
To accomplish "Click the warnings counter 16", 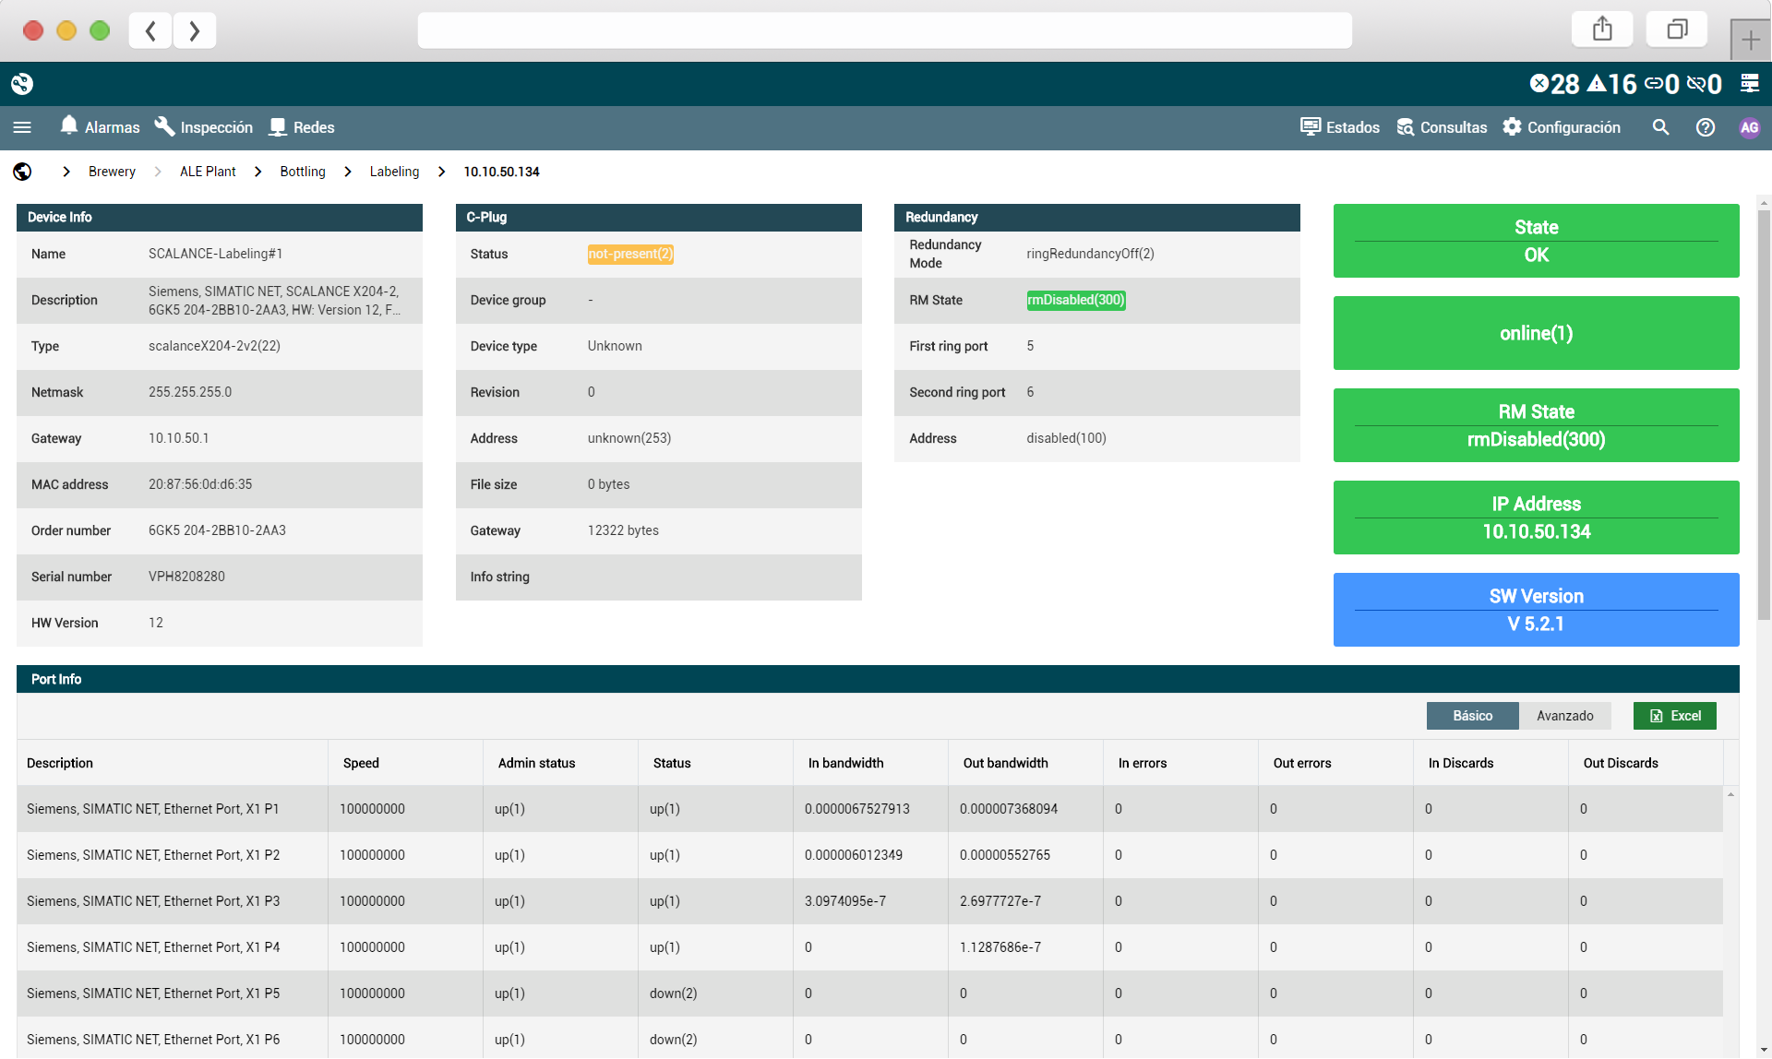I will [1611, 84].
